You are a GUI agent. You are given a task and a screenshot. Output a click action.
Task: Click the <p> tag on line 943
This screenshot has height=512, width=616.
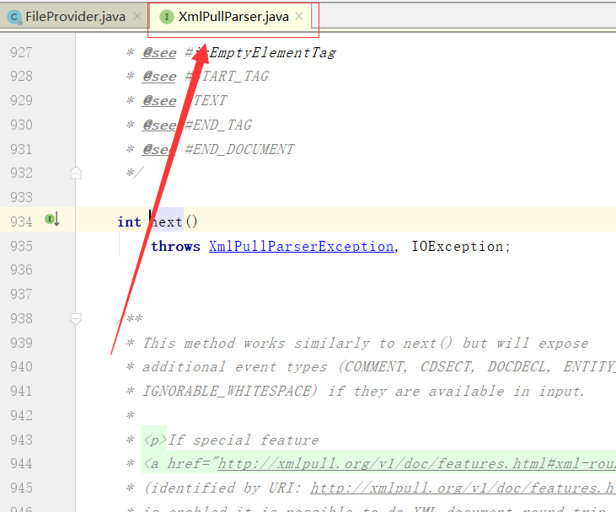click(154, 440)
